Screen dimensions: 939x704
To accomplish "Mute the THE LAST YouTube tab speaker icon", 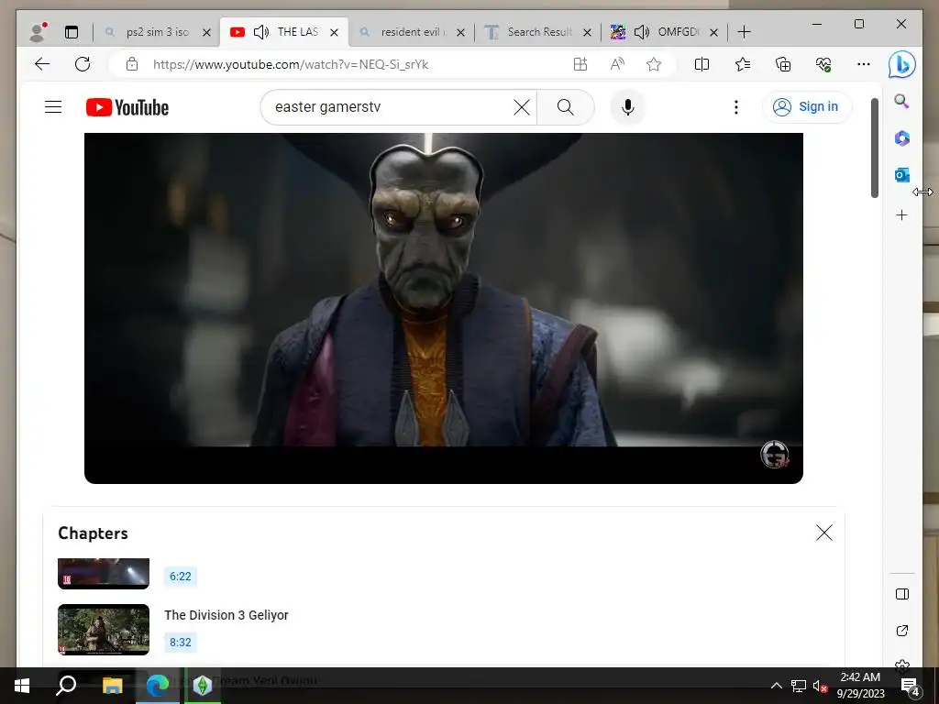I will (x=261, y=32).
